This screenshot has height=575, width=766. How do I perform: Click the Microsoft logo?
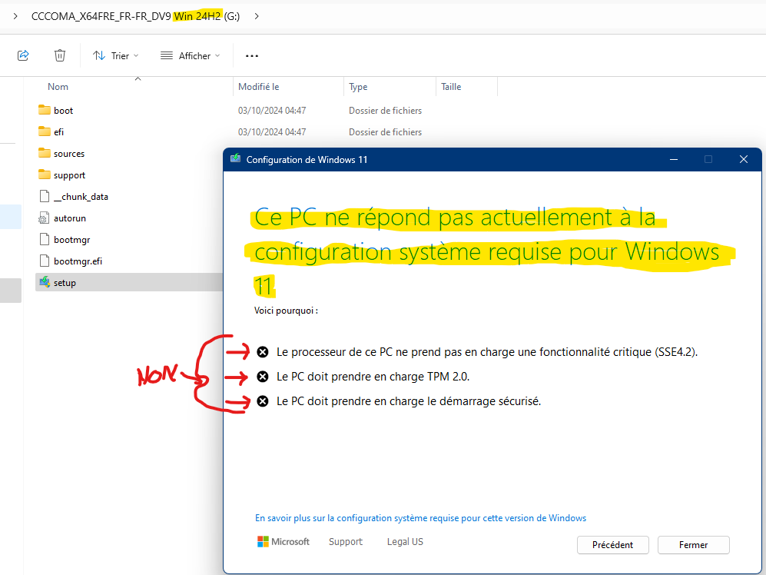[284, 541]
